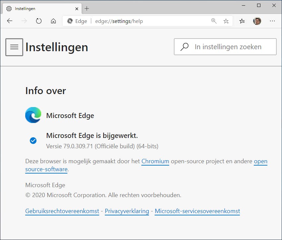Screen dimensions: 282x240
Task: Add this page to favorites star
Action: [x=226, y=21]
